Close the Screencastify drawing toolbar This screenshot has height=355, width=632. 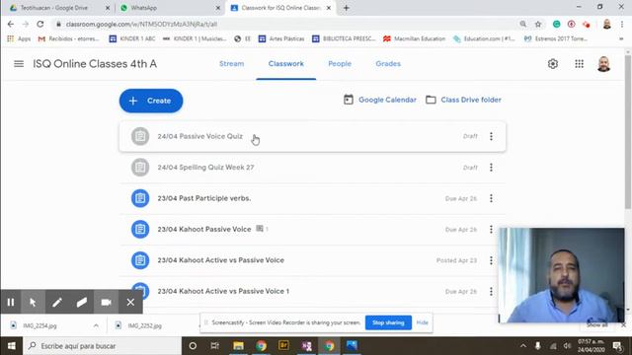[130, 302]
